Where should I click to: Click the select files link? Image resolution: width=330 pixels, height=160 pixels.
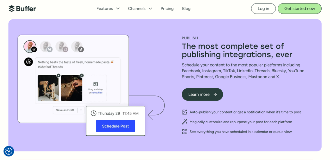[97, 93]
